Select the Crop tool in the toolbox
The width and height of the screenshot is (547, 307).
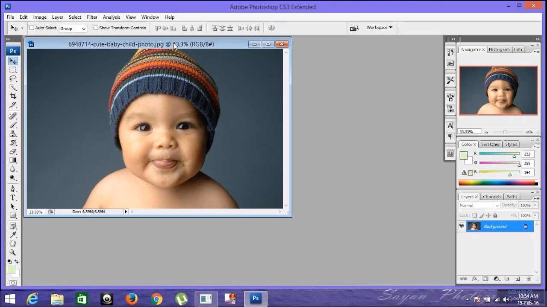(13, 96)
